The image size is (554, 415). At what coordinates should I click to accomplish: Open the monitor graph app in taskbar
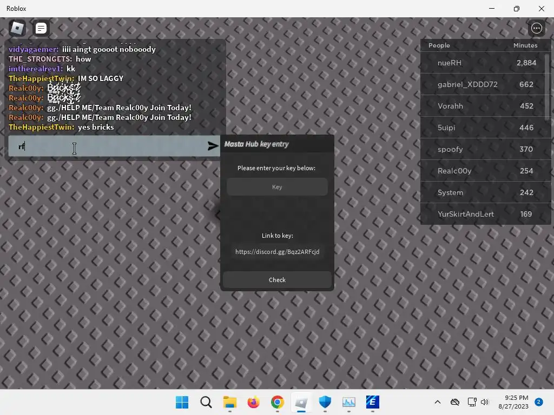coord(349,402)
